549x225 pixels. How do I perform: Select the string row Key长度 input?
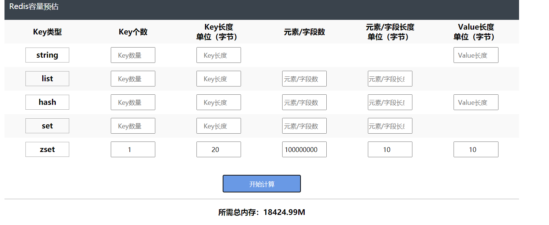219,55
